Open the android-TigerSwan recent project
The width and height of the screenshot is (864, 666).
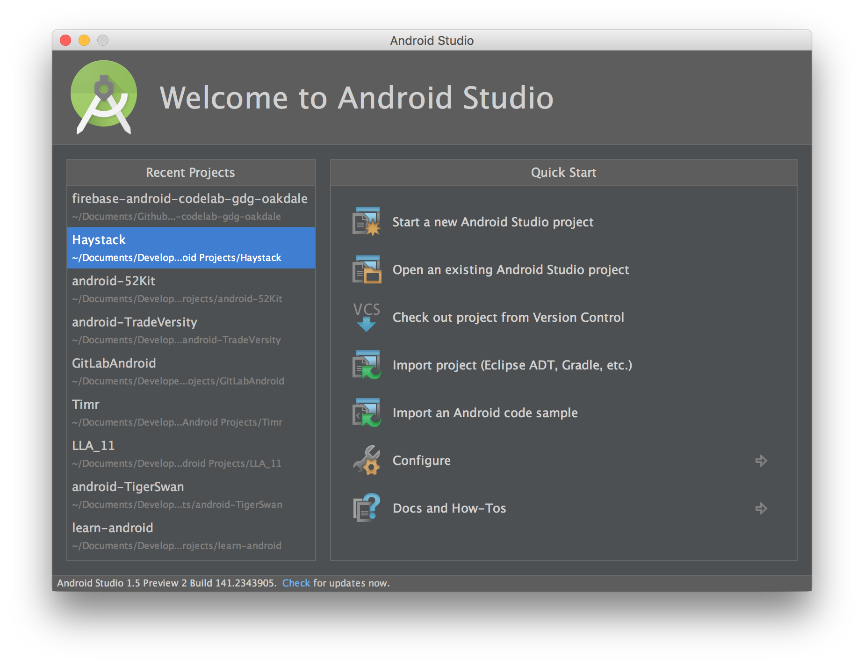pos(191,495)
